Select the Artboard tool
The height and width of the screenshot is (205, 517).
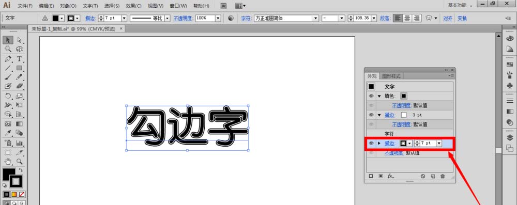coord(8,153)
